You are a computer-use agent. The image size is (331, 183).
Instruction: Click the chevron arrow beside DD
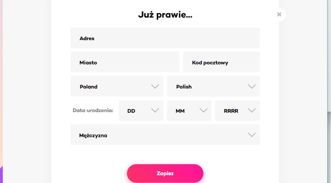tap(155, 110)
